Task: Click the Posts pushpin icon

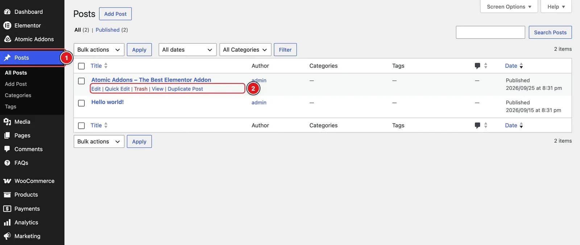Action: pos(7,58)
